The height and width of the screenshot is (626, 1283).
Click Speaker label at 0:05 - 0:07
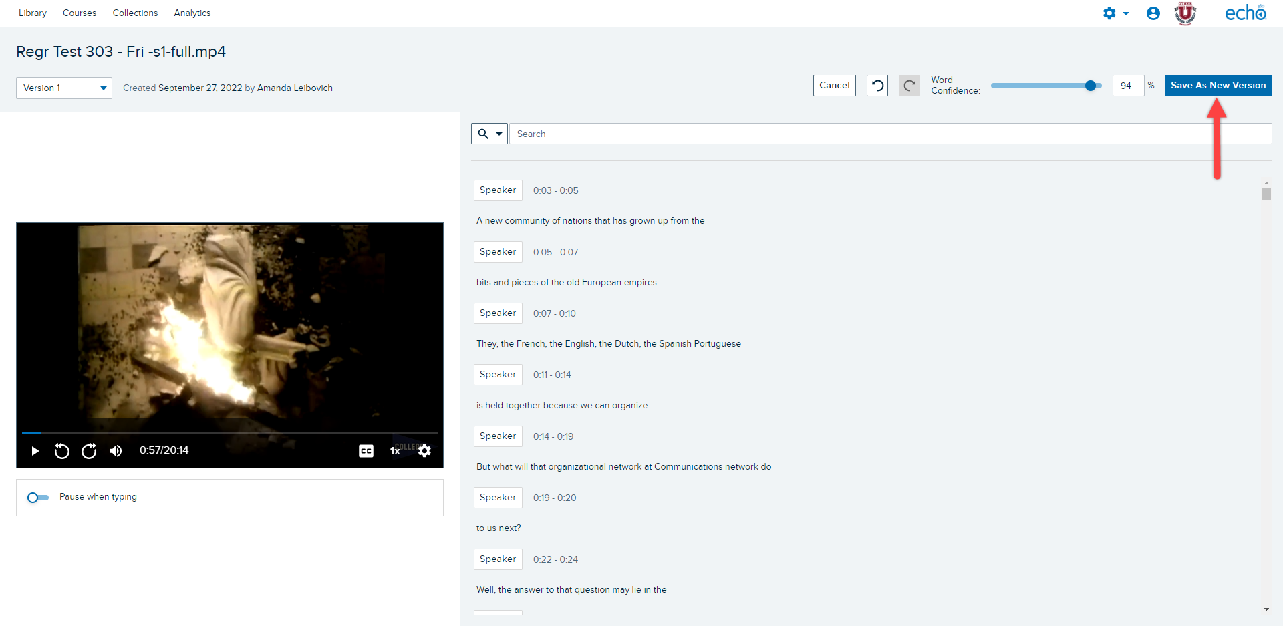click(x=498, y=252)
